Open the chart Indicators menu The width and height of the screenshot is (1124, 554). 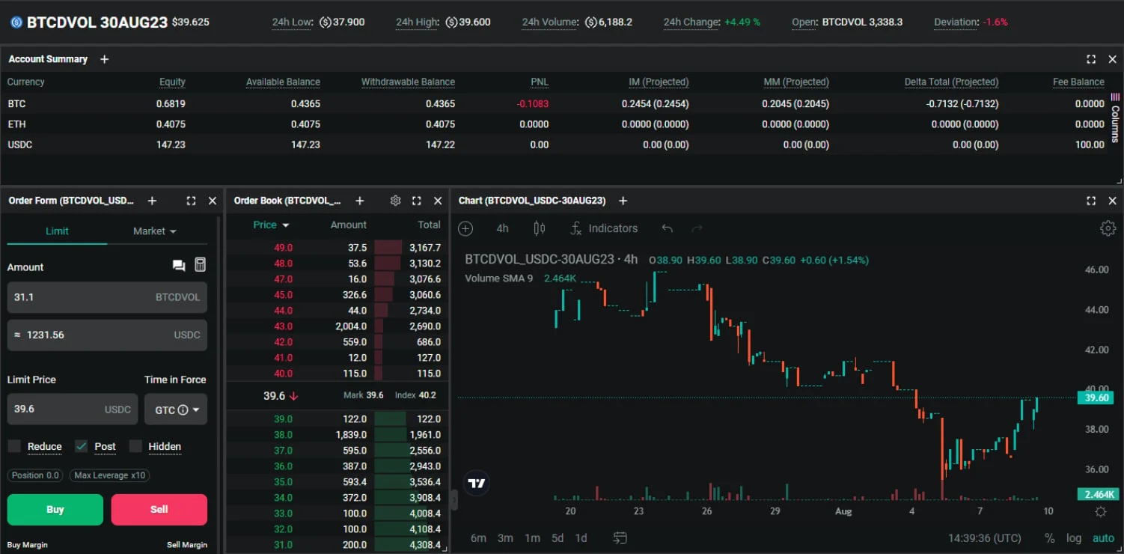pyautogui.click(x=604, y=228)
